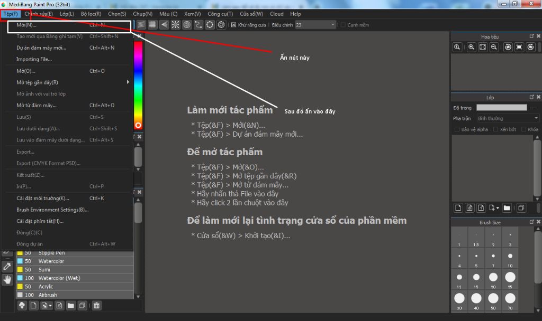This screenshot has width=542, height=321.
Task: Click the reset rotation icon in Hoa tiêu
Action: pos(519,47)
